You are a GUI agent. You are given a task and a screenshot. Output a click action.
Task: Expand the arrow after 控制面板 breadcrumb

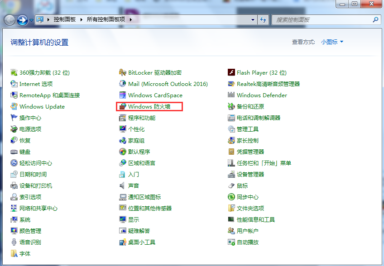point(82,19)
